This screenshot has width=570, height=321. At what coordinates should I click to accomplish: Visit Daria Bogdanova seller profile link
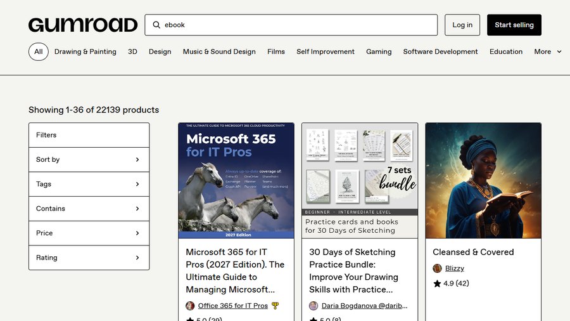365,306
